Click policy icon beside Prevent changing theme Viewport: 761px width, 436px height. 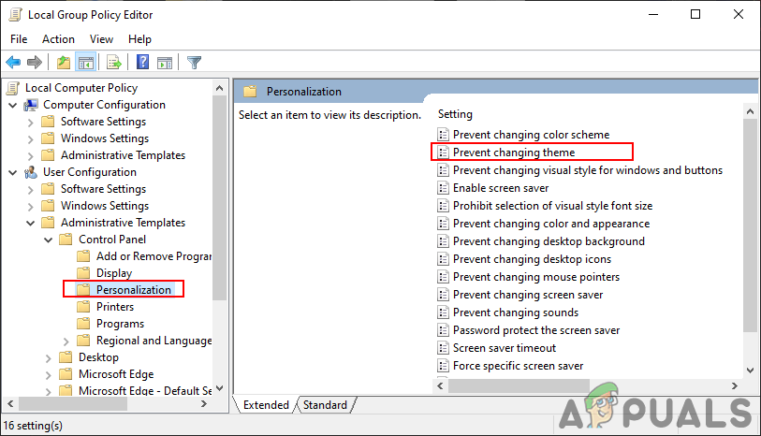click(443, 153)
